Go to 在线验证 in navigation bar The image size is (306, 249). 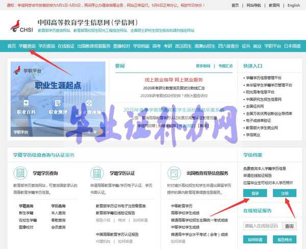[x=66, y=46]
